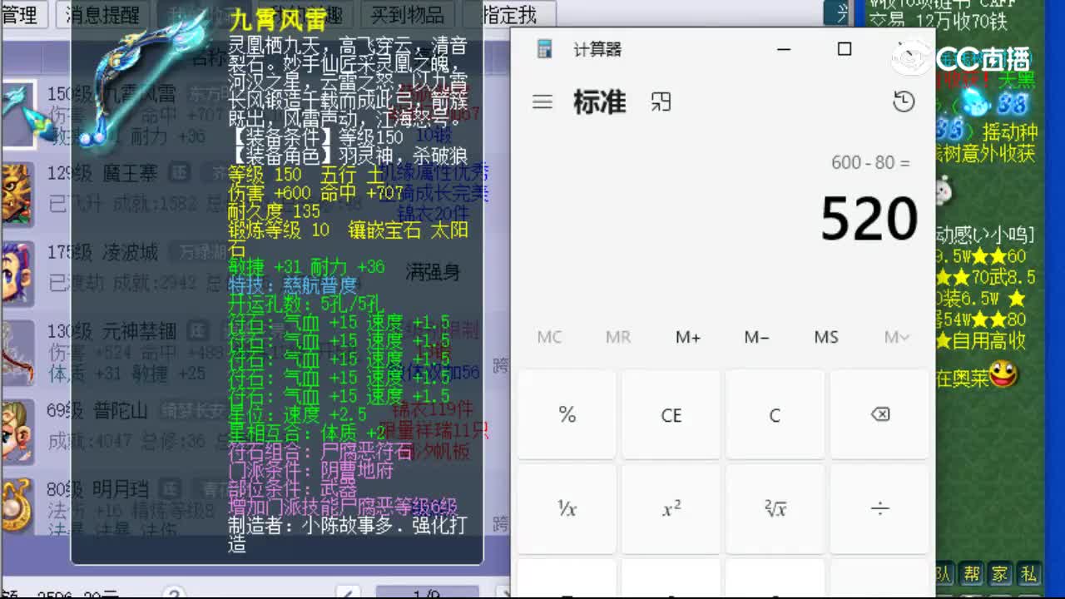
Task: Select the 魔王寨 character avatar
Action: click(x=16, y=193)
